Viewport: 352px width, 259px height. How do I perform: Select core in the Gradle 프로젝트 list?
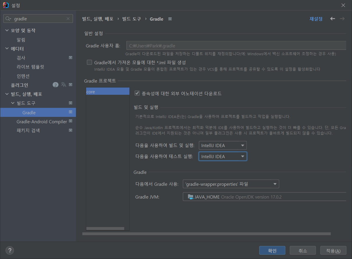pos(108,92)
